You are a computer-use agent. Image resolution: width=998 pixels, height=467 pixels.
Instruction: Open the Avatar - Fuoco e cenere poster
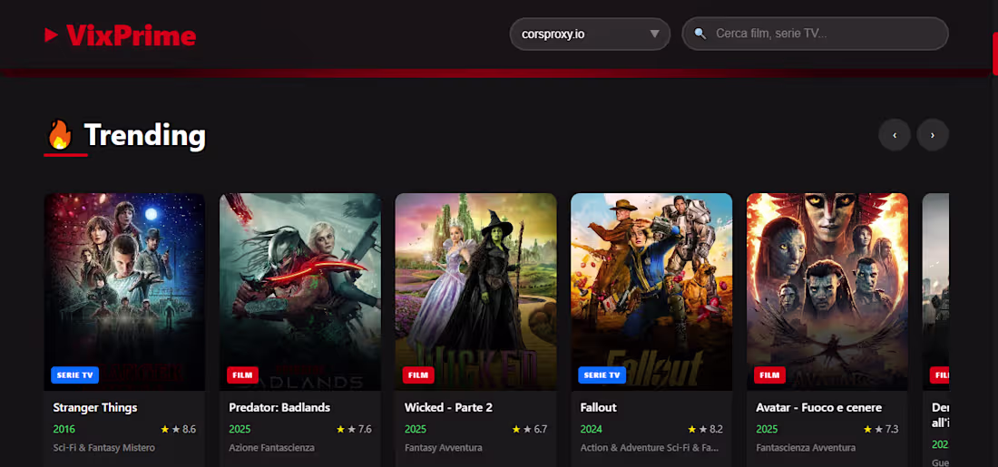pos(827,291)
